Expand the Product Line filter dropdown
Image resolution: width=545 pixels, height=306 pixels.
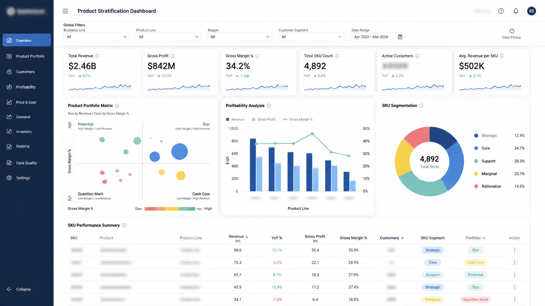tap(168, 37)
